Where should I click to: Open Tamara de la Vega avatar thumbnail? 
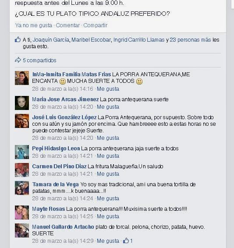(x=22, y=188)
